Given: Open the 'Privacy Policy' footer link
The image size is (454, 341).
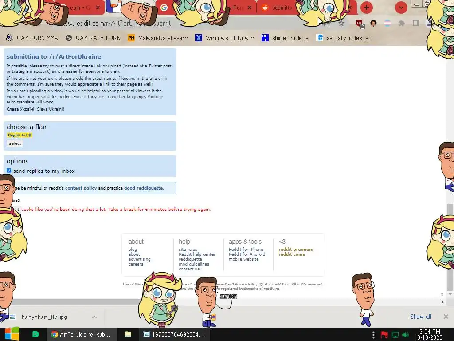Looking at the screenshot, I should coord(246,284).
